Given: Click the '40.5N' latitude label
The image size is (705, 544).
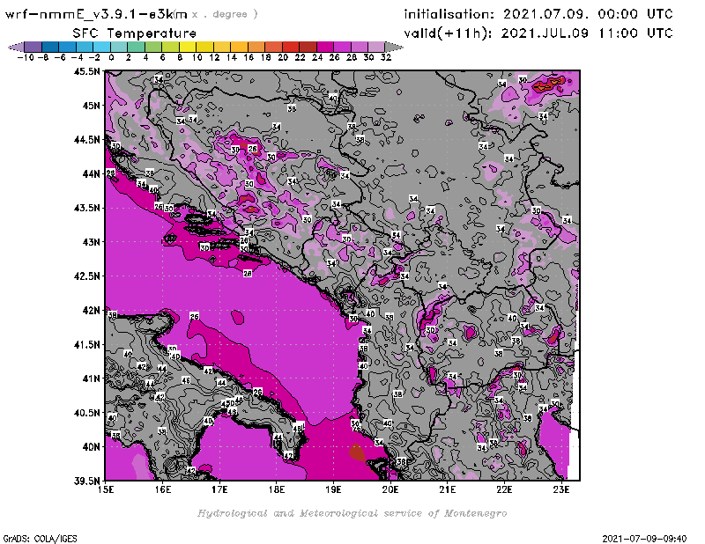Looking at the screenshot, I should [86, 413].
